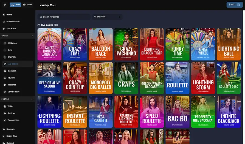
Task: Click the $10k Race trophy icon
Action: 4,29
